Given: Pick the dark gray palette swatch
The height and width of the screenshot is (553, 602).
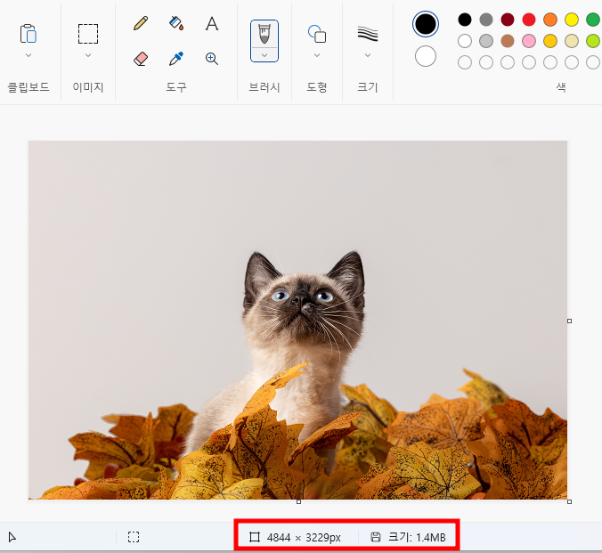Looking at the screenshot, I should pyautogui.click(x=486, y=20).
